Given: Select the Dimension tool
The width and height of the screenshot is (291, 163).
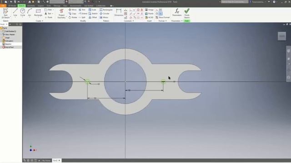Looking at the screenshot, I should 119,12.
